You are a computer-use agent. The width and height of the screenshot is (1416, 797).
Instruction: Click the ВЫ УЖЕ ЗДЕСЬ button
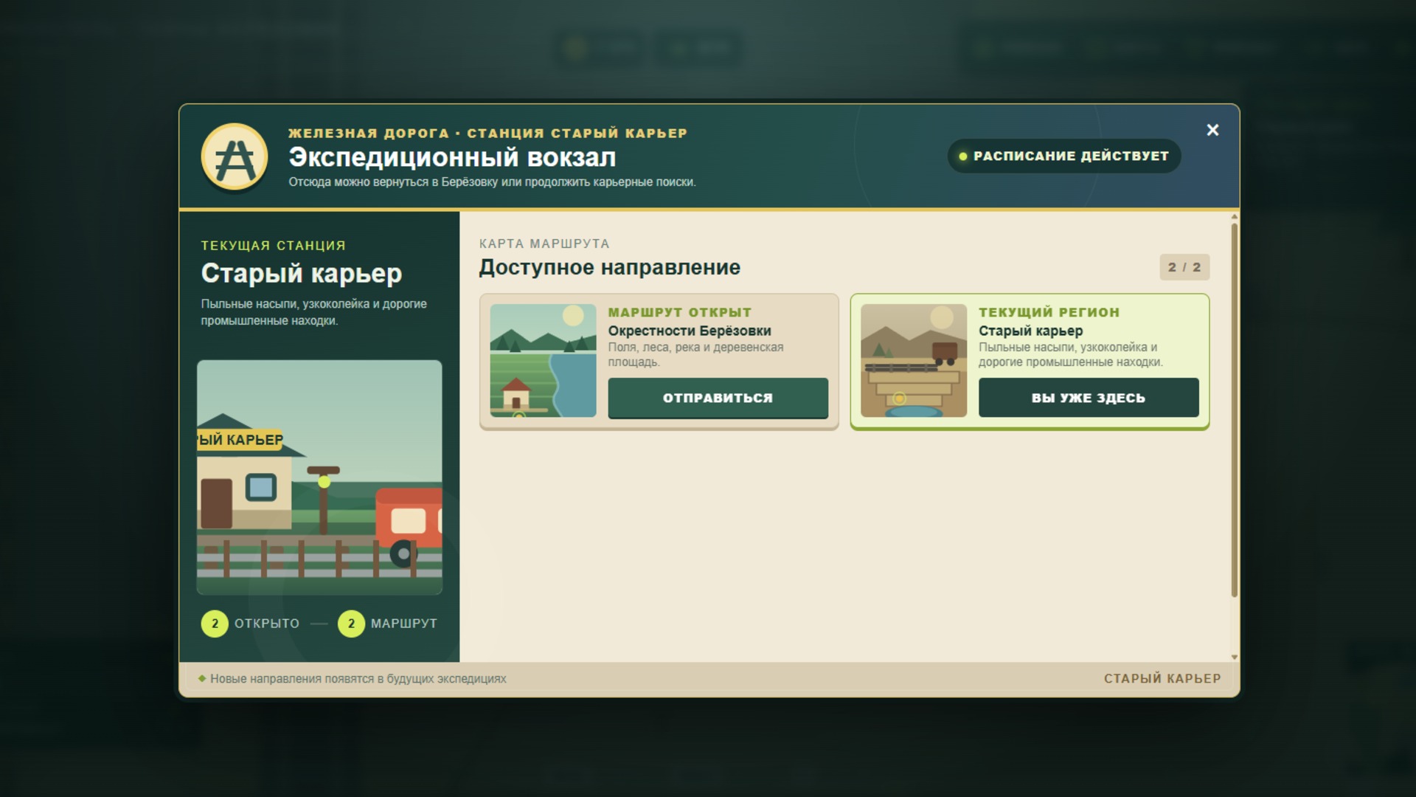(1089, 398)
